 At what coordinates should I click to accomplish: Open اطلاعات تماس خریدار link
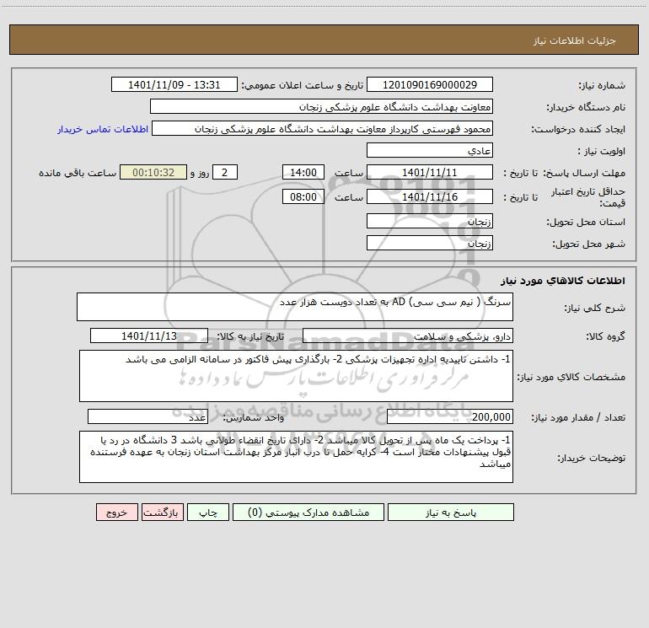tap(103, 129)
